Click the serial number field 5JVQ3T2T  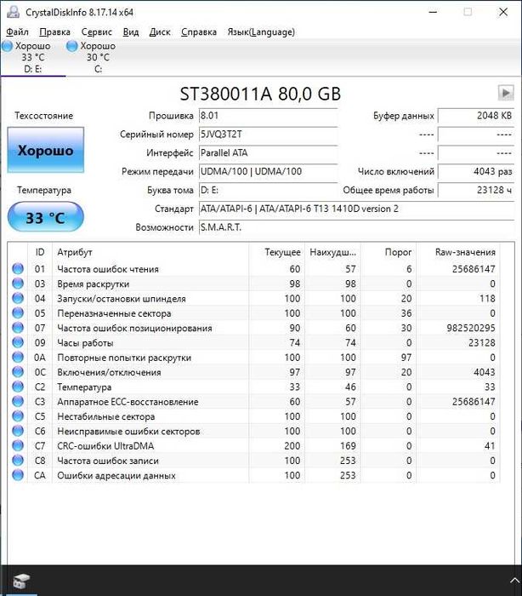(269, 135)
